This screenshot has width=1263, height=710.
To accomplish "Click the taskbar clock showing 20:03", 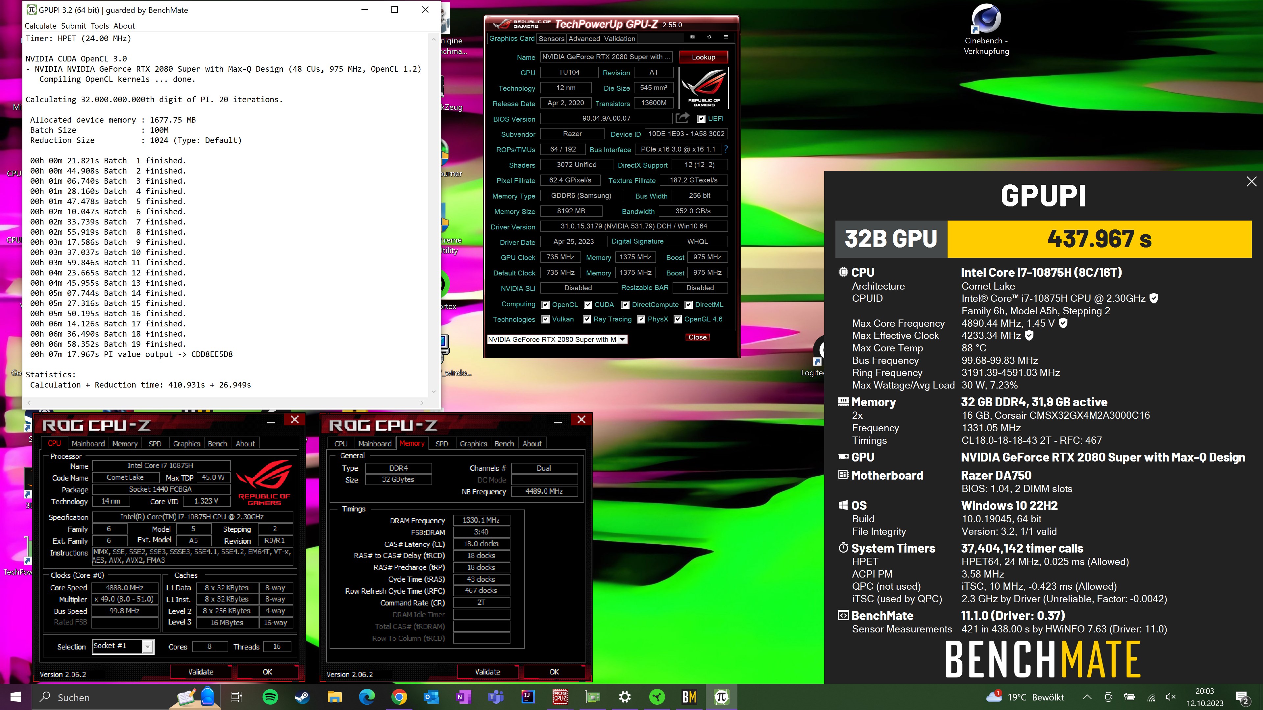I will (1205, 697).
